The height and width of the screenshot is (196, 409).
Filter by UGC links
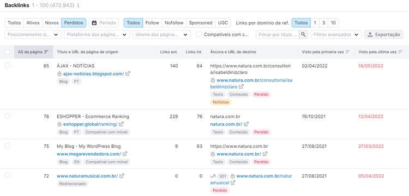point(223,23)
